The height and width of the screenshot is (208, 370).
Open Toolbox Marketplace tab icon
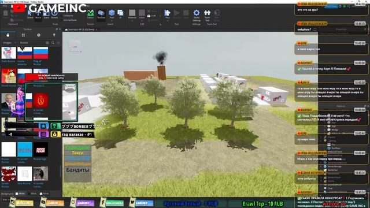pyautogui.click(x=8, y=35)
